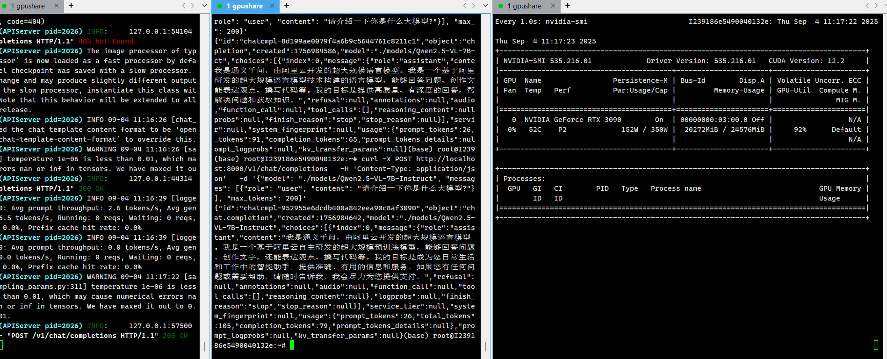Click the address "127.0.0.1:54104"

coord(160,31)
